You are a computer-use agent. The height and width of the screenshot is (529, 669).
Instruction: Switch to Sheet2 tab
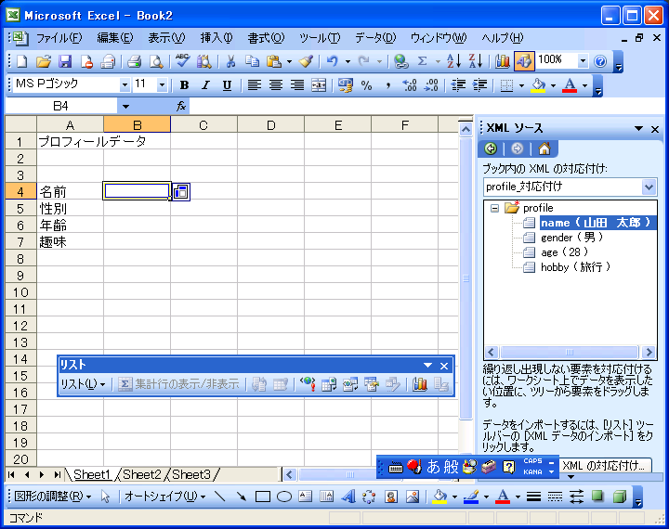(142, 474)
